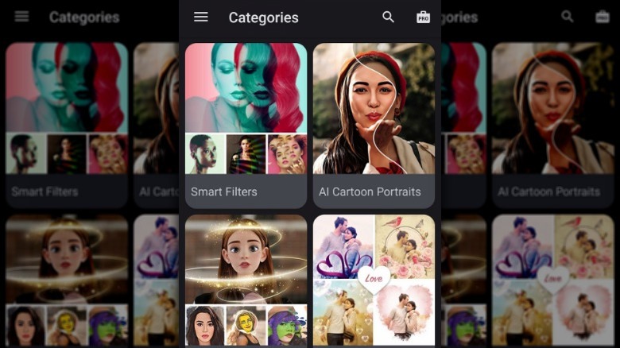Select the profile portrait thumbnail under Smart Filters
Image resolution: width=620 pixels, height=348 pixels.
[205, 154]
